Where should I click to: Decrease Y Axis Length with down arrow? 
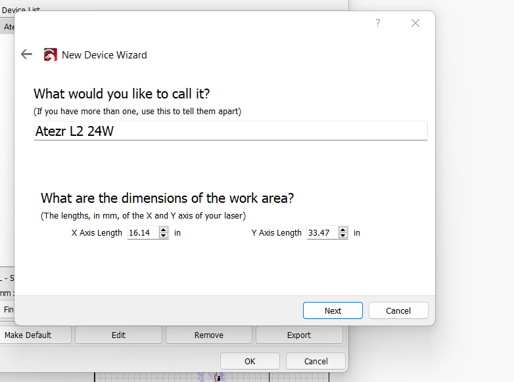point(342,236)
